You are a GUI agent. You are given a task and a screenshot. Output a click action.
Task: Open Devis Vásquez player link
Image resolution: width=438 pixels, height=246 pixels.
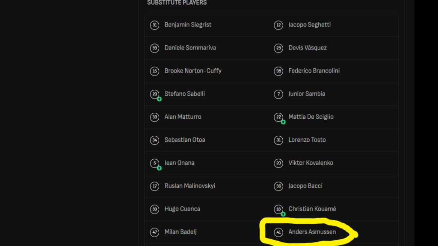tap(308, 48)
